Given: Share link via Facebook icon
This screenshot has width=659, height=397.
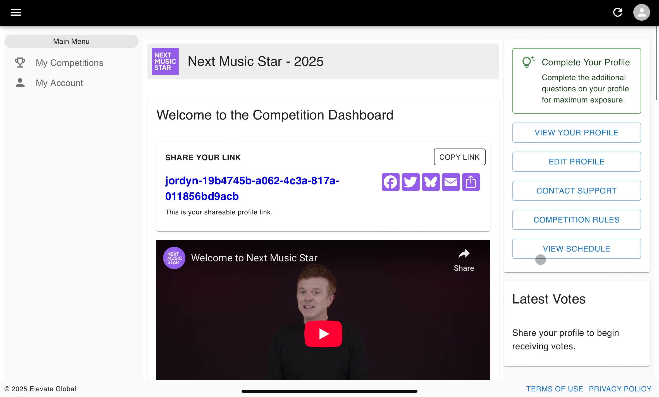Looking at the screenshot, I should coord(390,182).
